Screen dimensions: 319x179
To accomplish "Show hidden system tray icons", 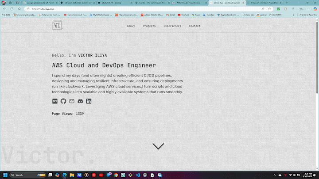I will pyautogui.click(x=274, y=175).
